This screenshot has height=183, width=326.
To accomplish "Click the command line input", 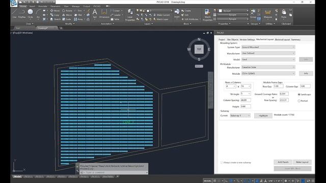I will click(114, 172).
